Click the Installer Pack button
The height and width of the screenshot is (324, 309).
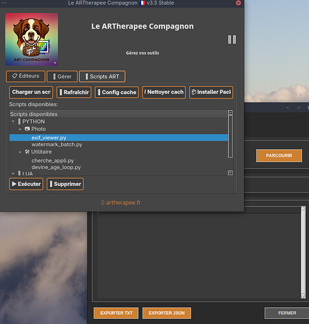click(211, 92)
